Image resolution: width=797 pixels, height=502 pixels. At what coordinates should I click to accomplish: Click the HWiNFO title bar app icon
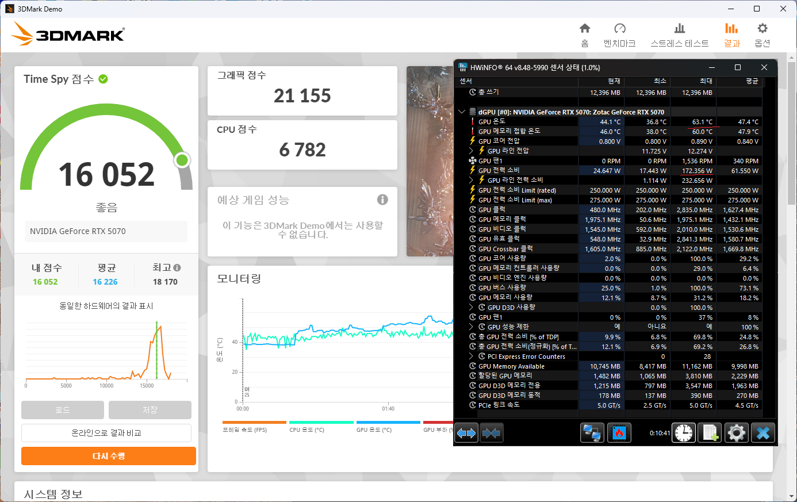[x=463, y=67]
